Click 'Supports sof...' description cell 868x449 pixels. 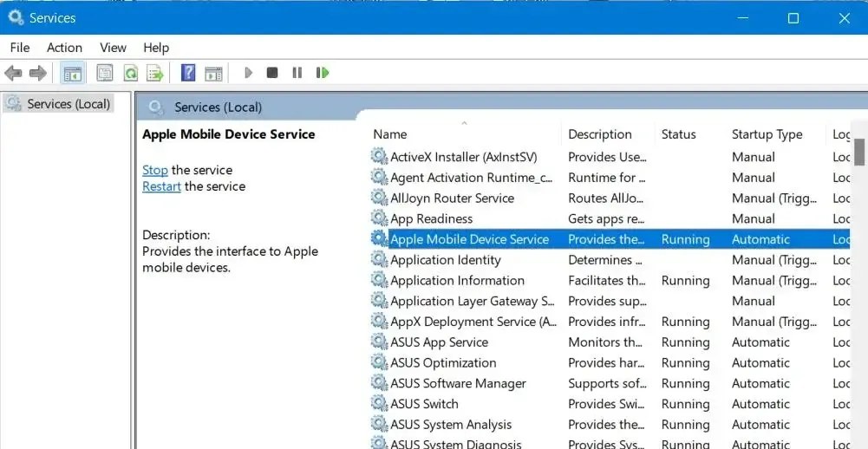[x=607, y=383]
